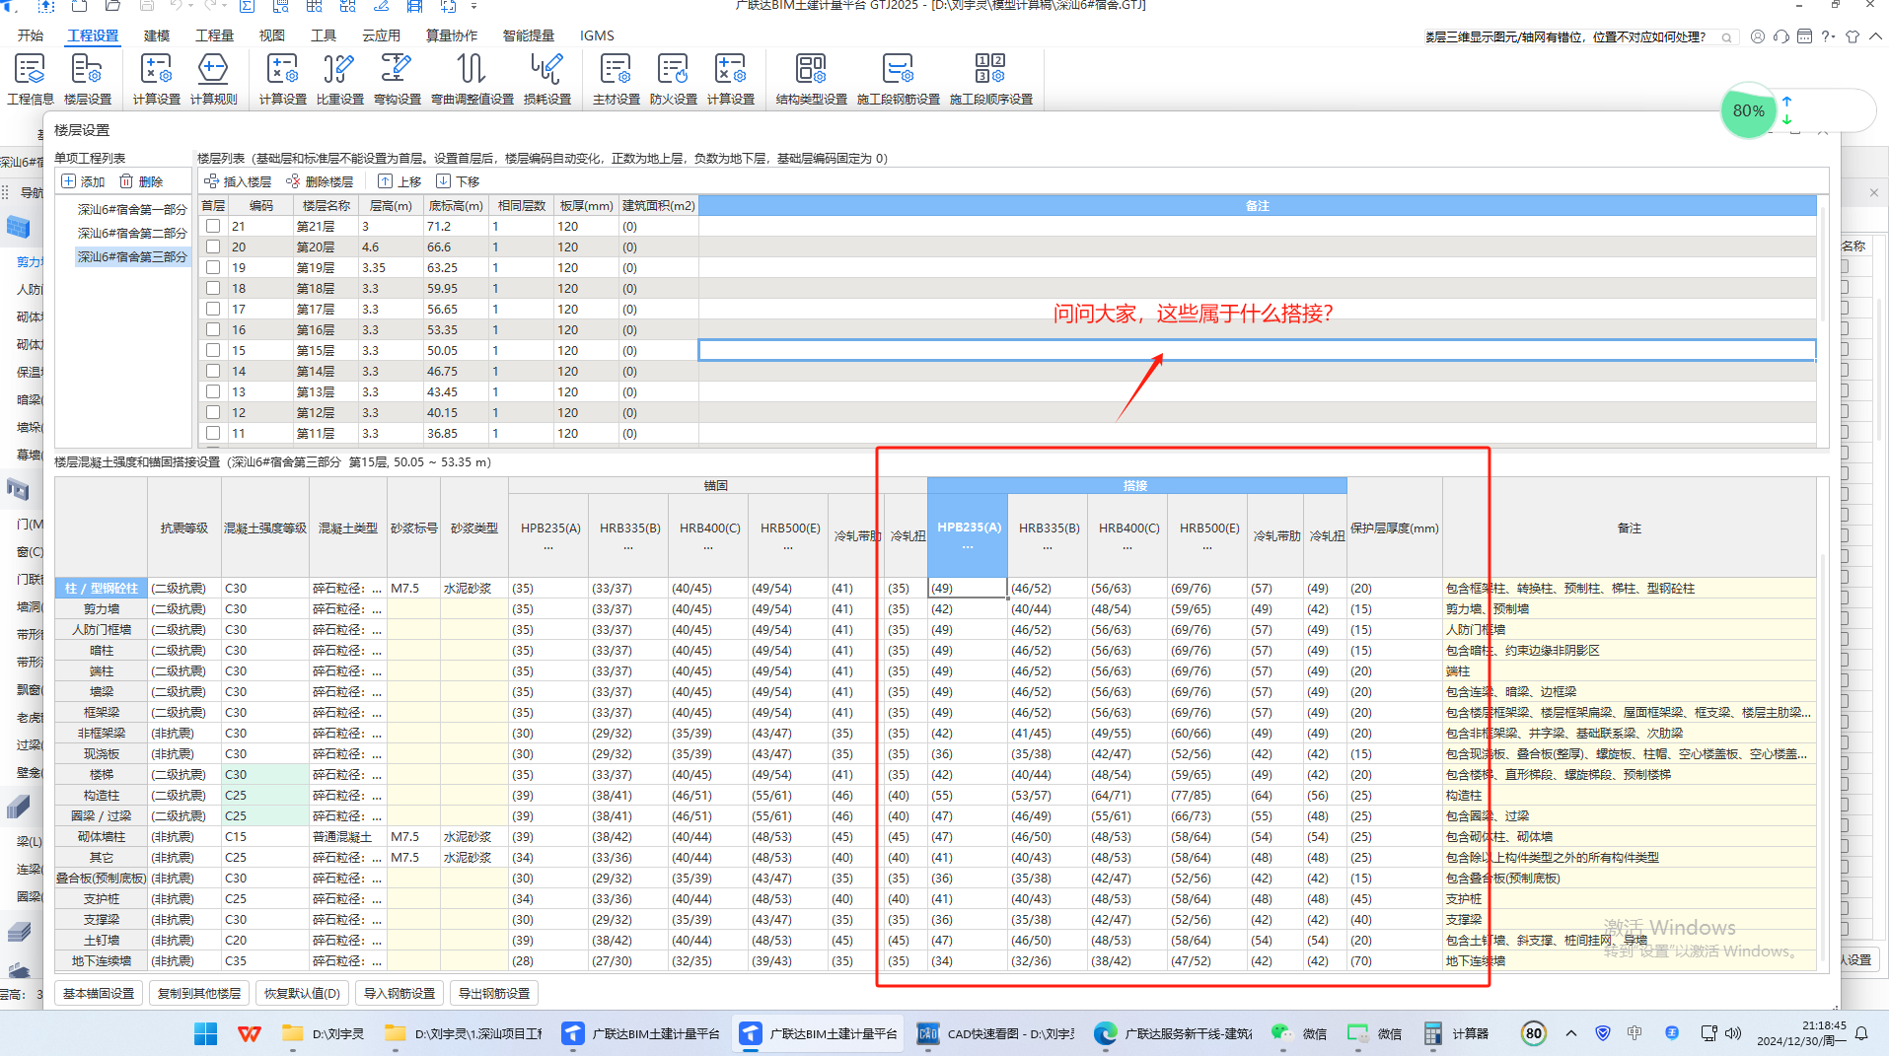
Task: Add a single project with 添加
Action: pos(83,181)
